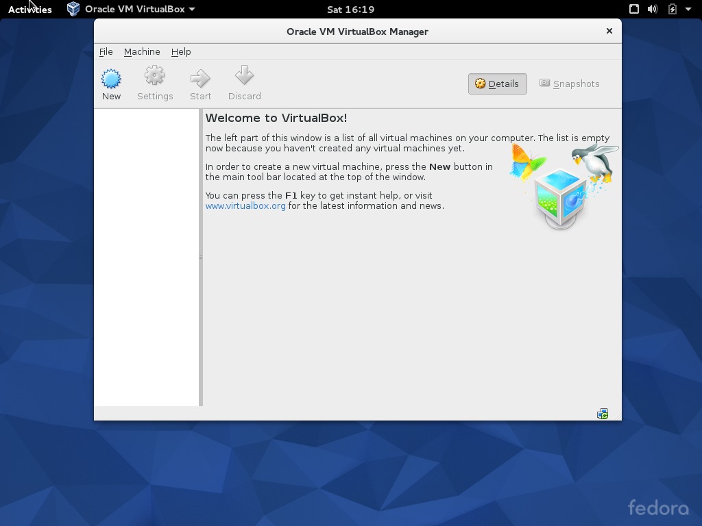Create a new virtual machine

tap(111, 79)
